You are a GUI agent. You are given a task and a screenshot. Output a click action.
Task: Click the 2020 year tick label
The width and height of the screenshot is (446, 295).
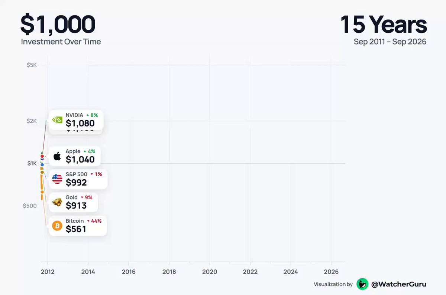[210, 272]
